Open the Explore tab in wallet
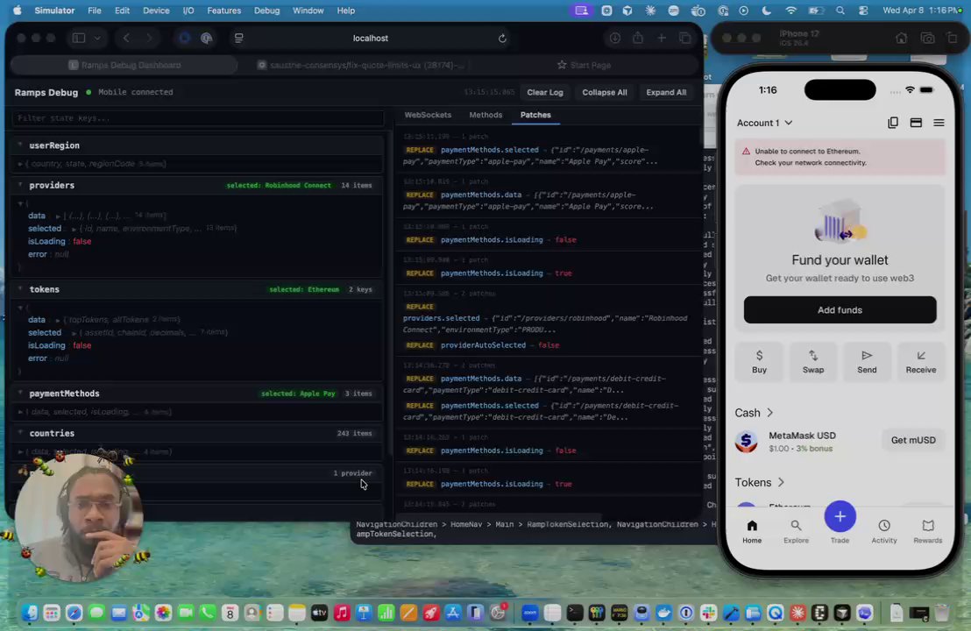This screenshot has width=971, height=631. point(796,531)
